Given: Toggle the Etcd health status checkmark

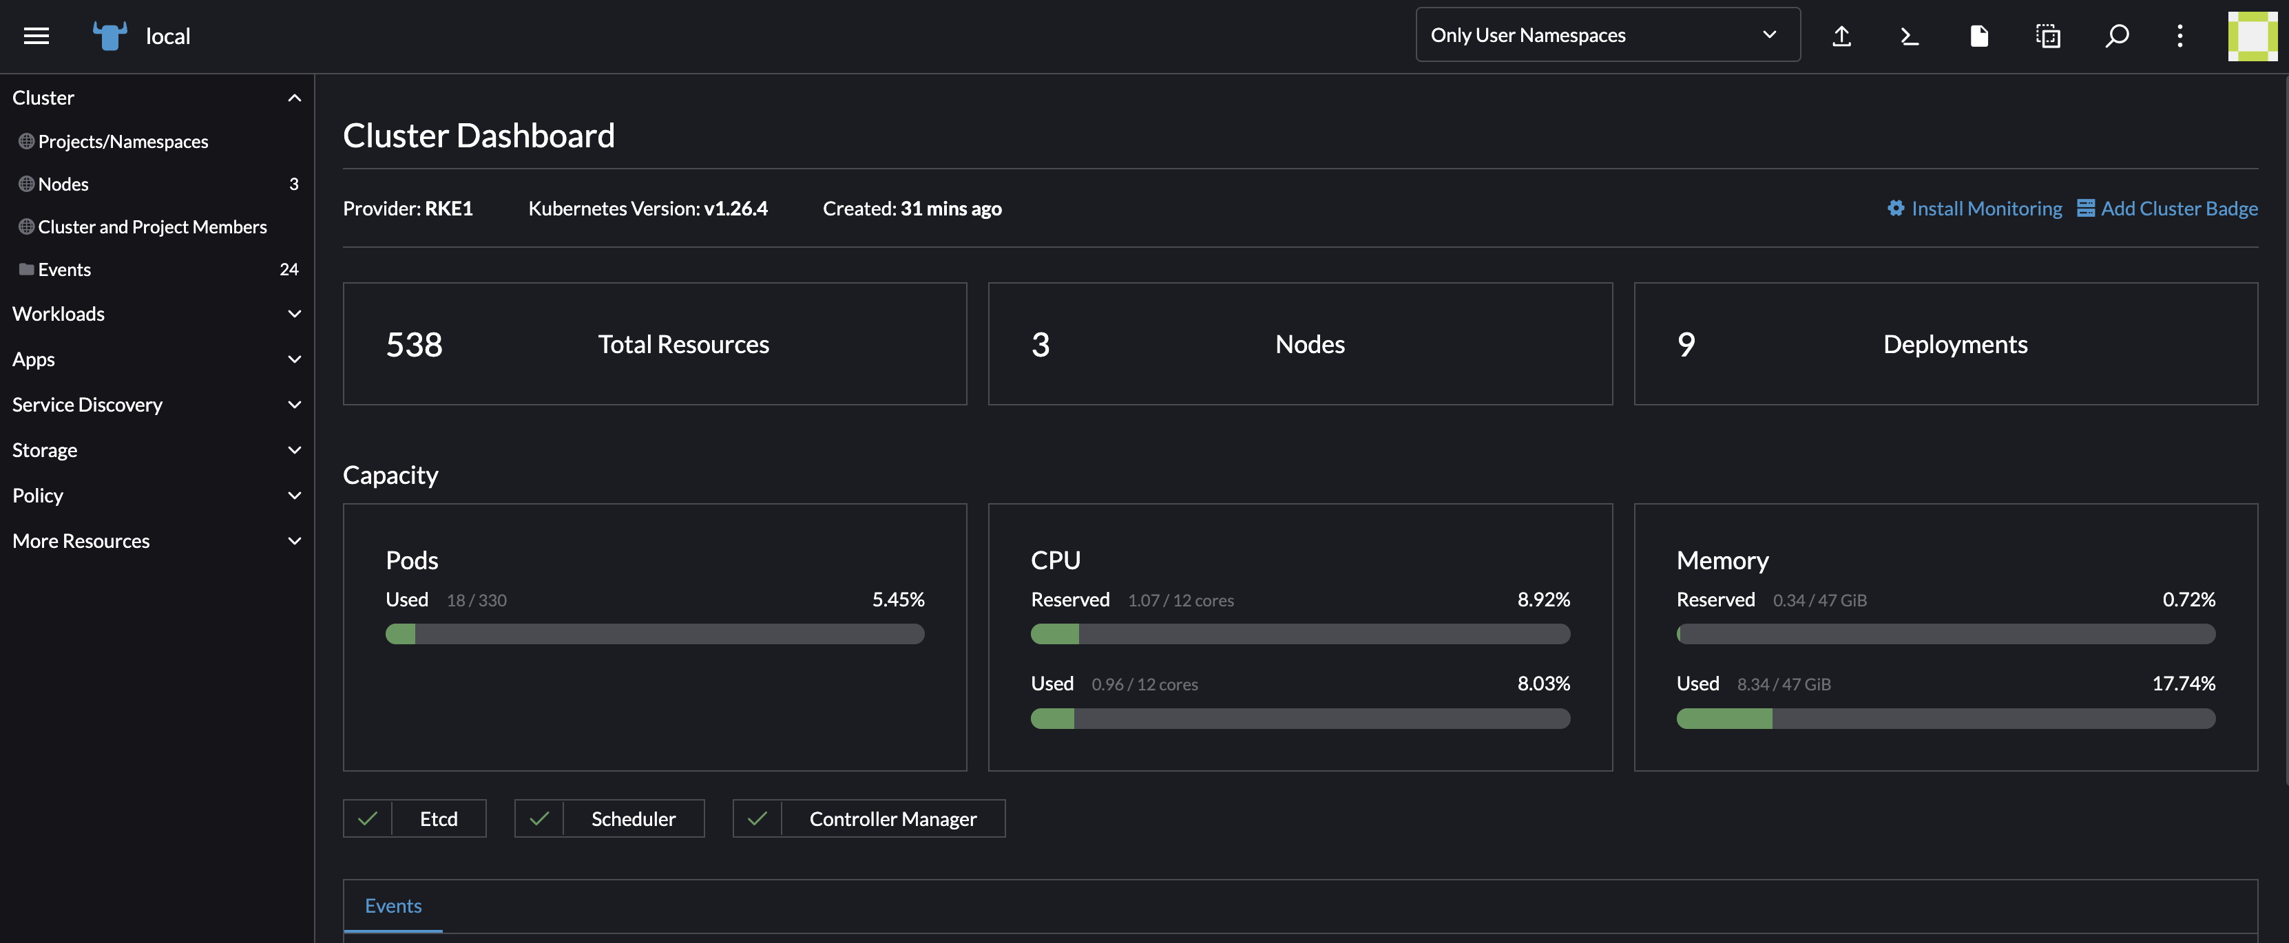Looking at the screenshot, I should (367, 818).
